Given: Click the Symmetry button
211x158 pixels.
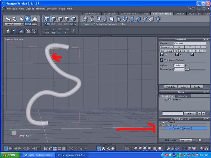Looking at the screenshot, I should pos(166,47).
